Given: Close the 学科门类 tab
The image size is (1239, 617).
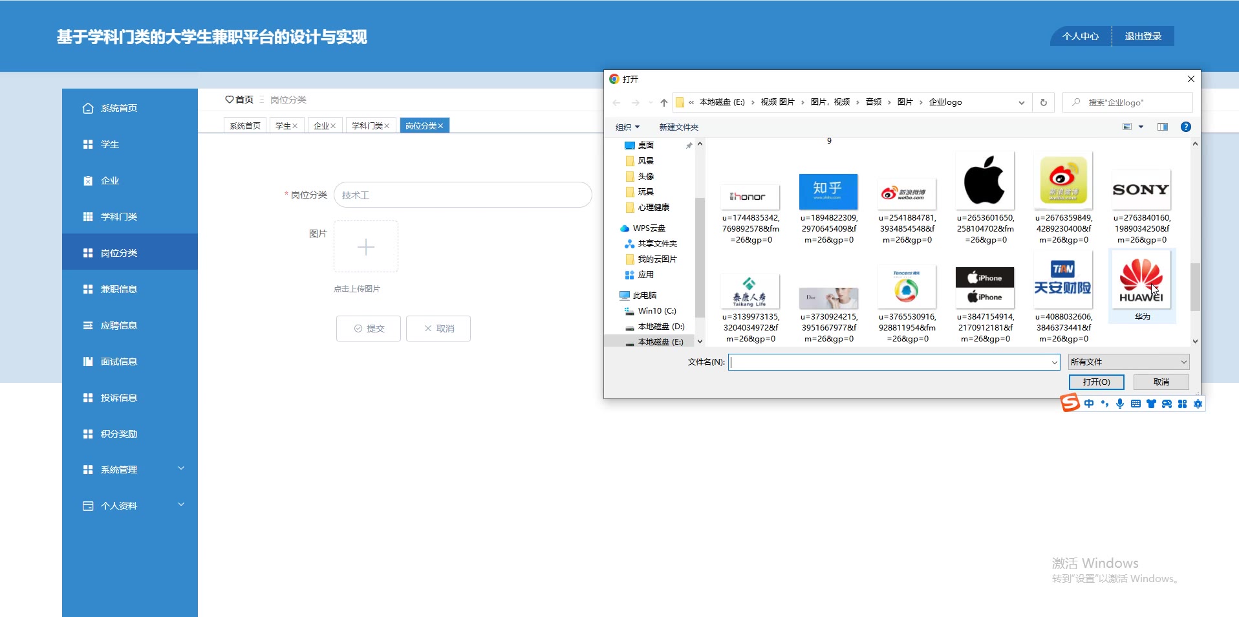Looking at the screenshot, I should (387, 126).
